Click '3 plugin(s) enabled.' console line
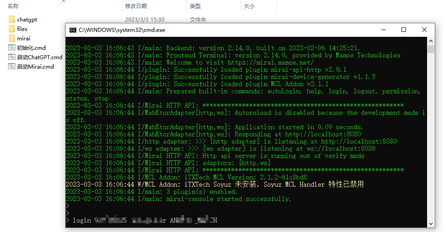Image resolution: width=446 pixels, height=232 pixels. (x=151, y=192)
